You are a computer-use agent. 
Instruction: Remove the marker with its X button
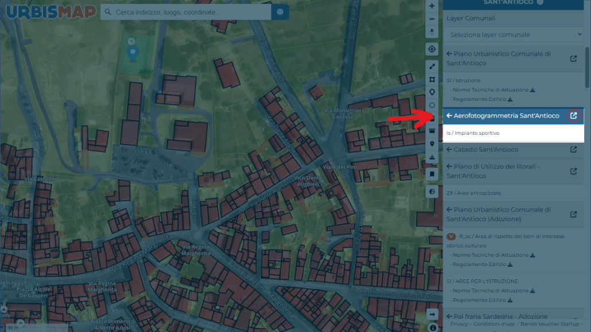(131, 41)
